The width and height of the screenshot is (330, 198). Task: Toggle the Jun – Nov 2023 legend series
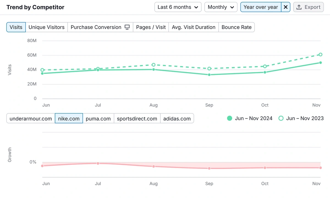301,118
